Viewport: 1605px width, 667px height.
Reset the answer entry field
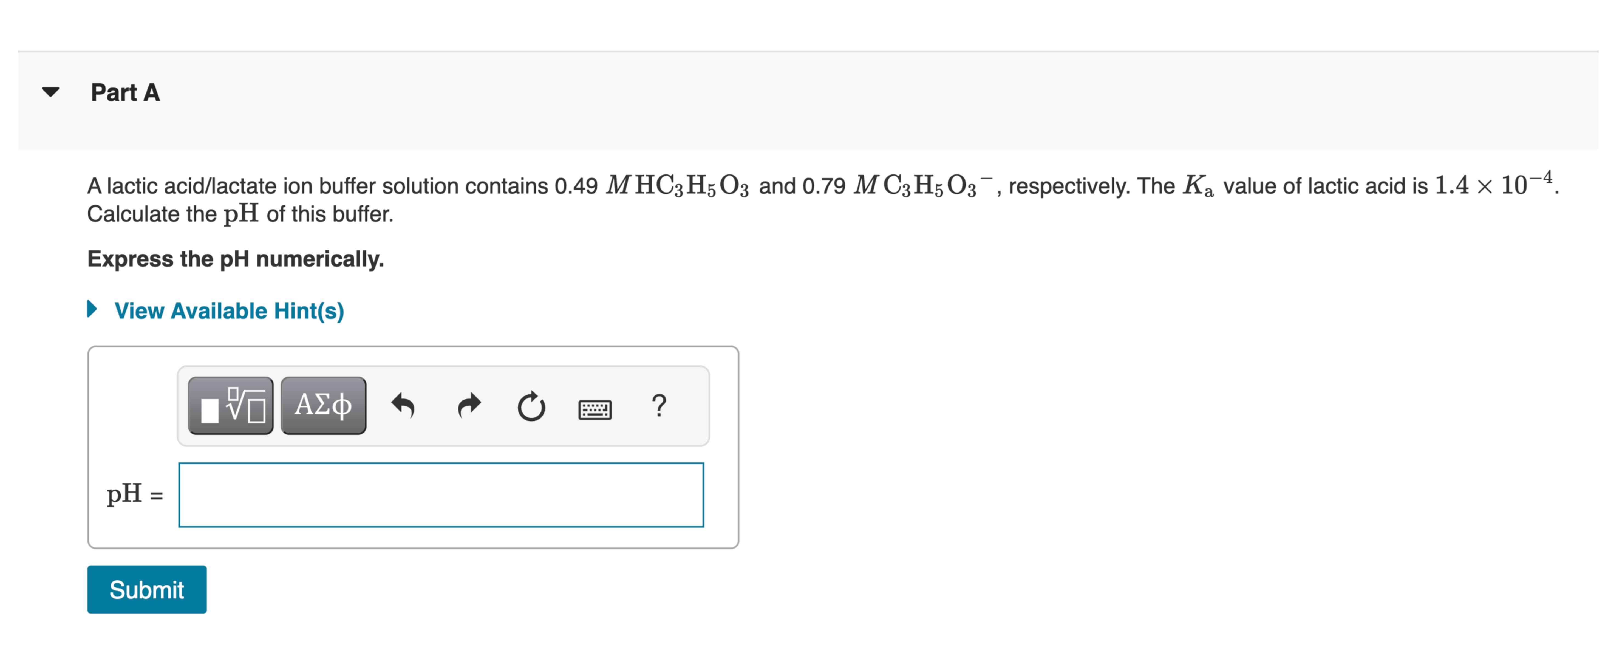pyautogui.click(x=531, y=406)
